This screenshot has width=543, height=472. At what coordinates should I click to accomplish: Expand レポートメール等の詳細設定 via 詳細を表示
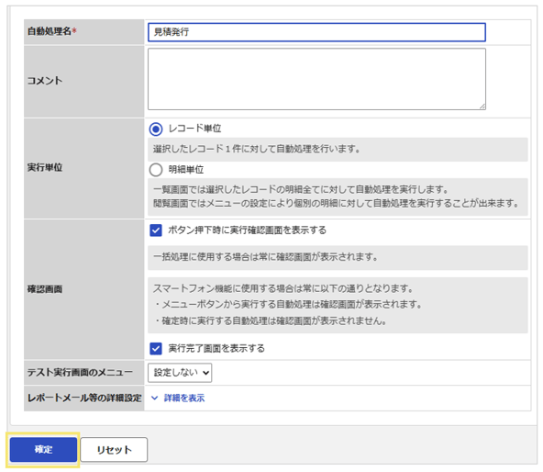click(x=184, y=398)
